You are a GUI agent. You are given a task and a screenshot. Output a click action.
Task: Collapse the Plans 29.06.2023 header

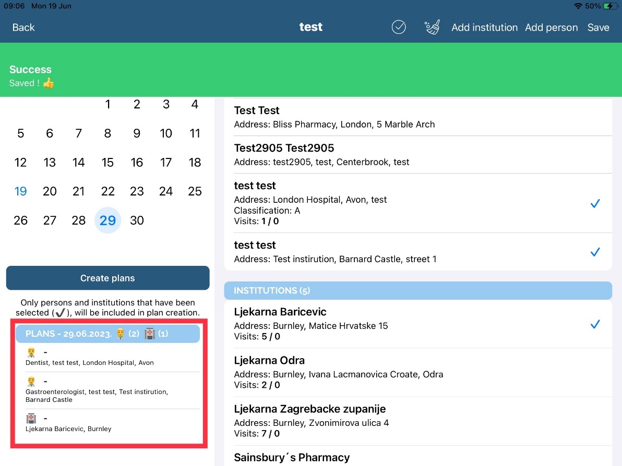107,334
